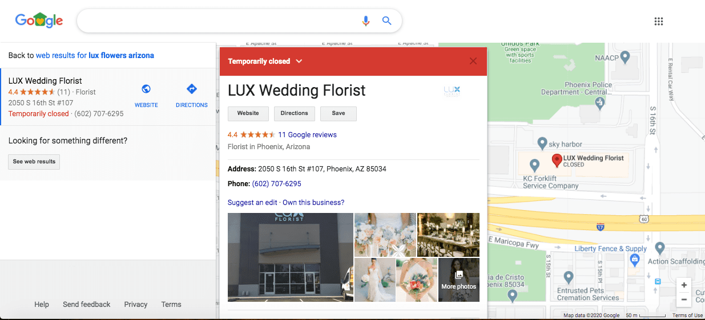Zoom in on the map
Screen dimensions: 705x320
684,285
